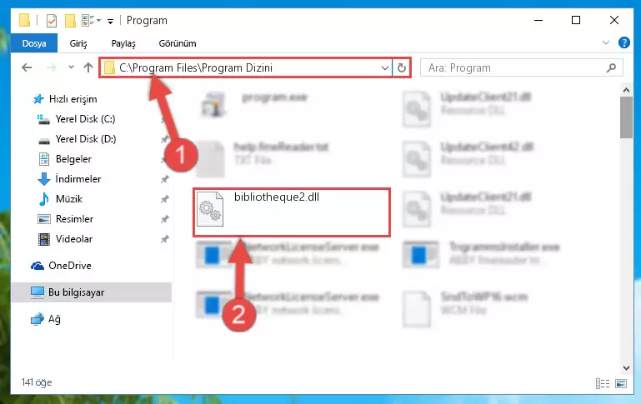This screenshot has height=404, width=641.
Task: Switch to large icons view in status bar
Action: (x=621, y=383)
